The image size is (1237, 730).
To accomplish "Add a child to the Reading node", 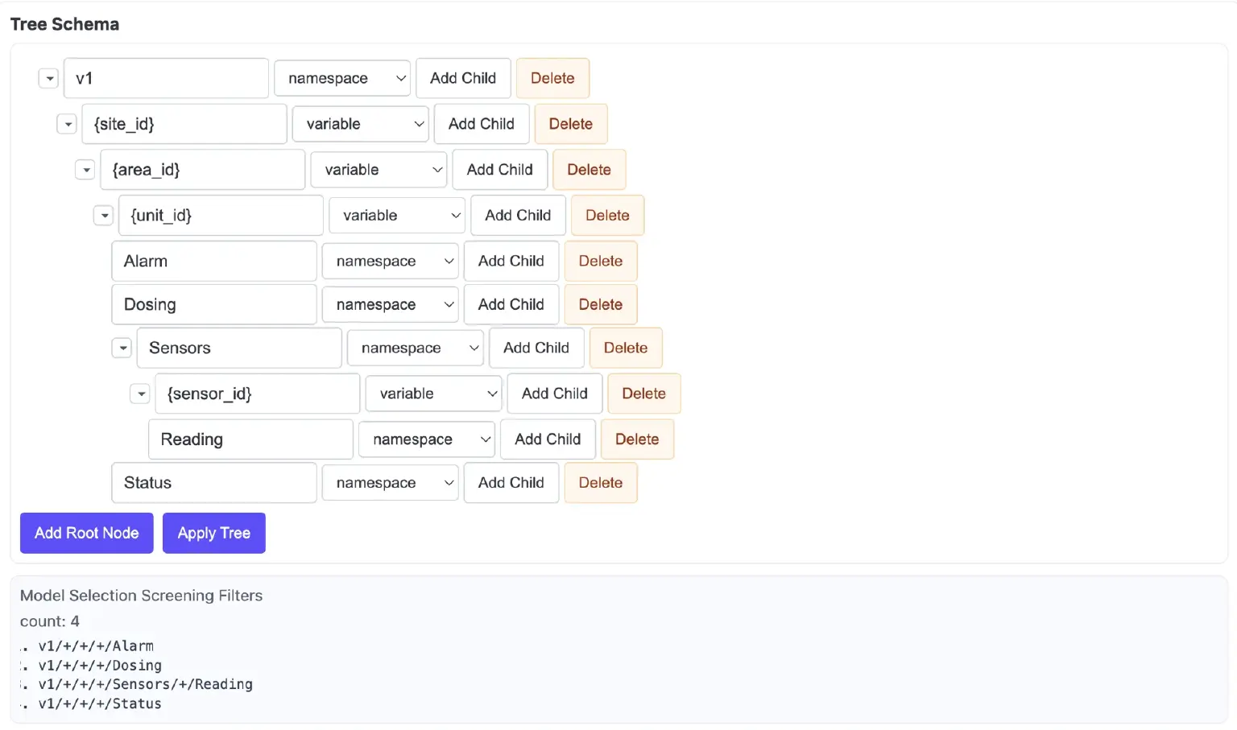I will 548,439.
